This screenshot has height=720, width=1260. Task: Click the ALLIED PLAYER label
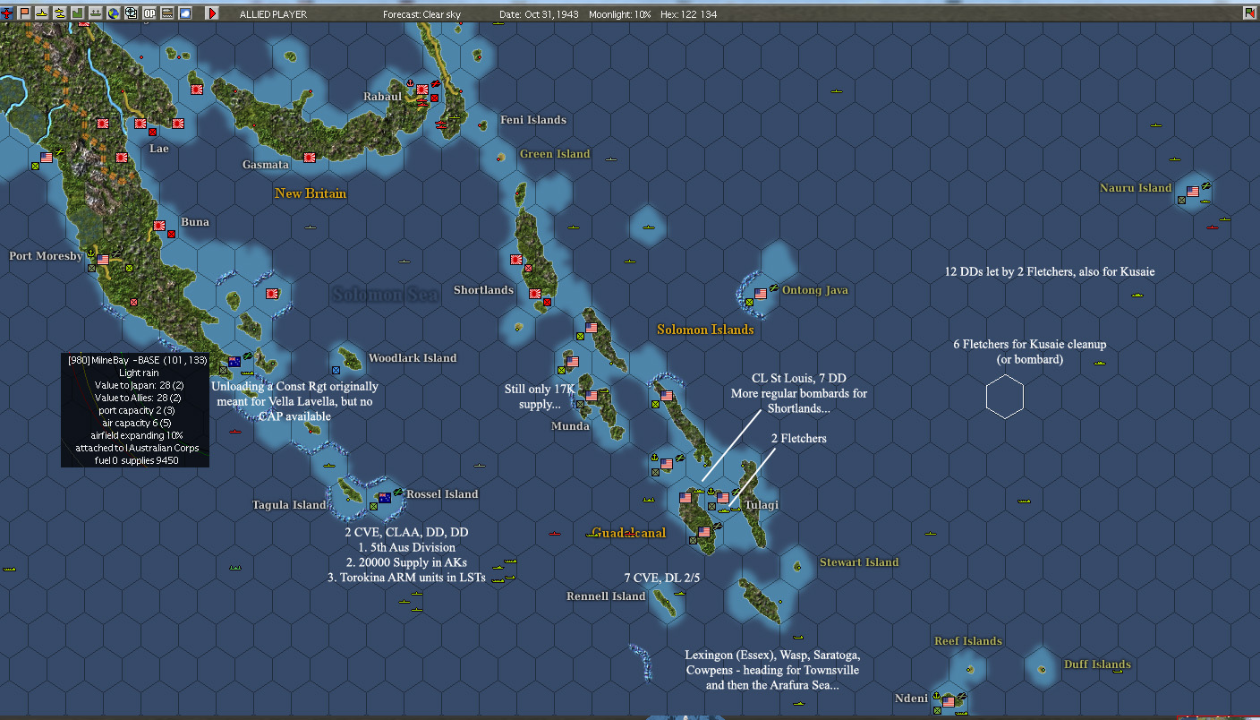point(273,14)
